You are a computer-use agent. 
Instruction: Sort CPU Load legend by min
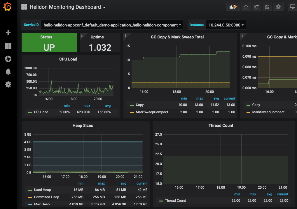pyautogui.click(x=67, y=106)
